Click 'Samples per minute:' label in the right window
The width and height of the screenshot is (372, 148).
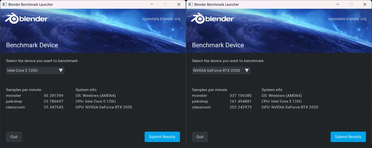tap(210, 90)
